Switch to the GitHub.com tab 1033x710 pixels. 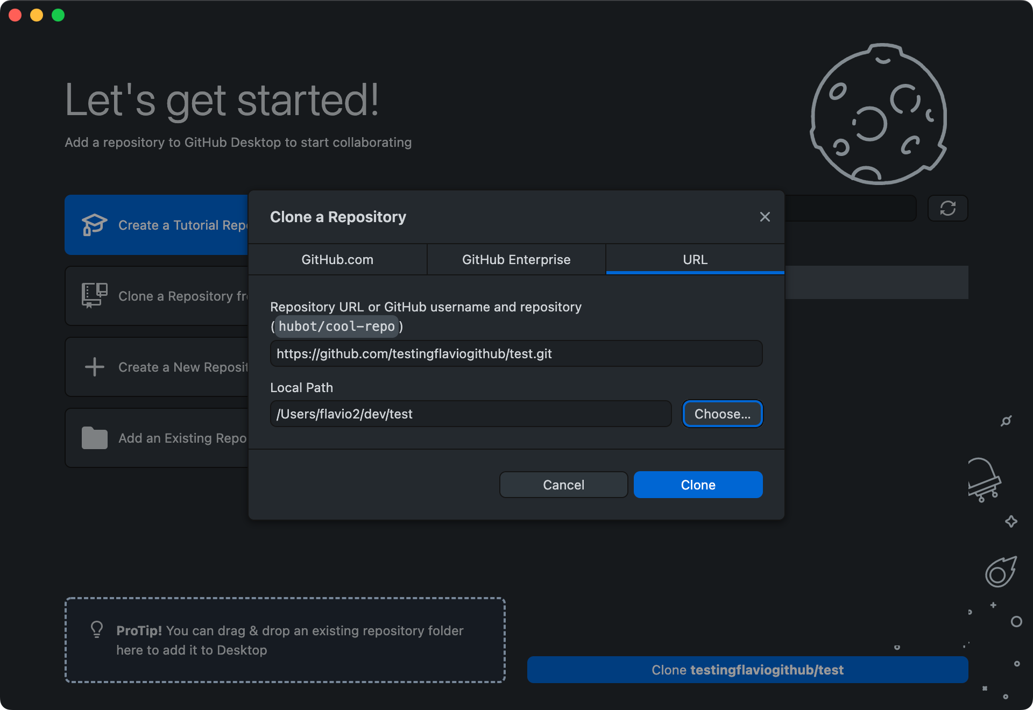[337, 260]
